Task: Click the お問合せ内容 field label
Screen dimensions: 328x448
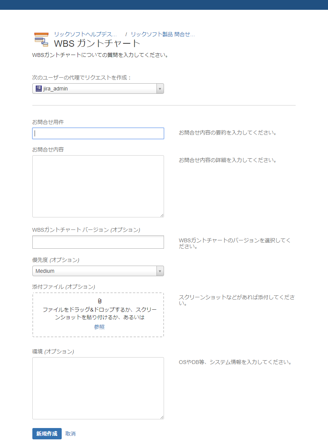Action: (x=48, y=150)
